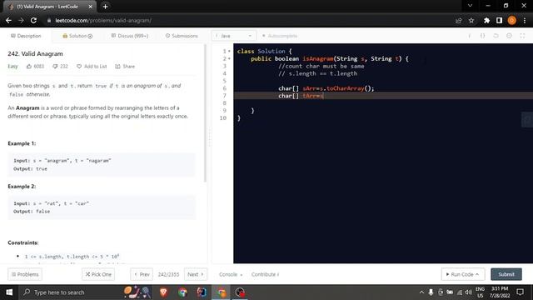Image resolution: width=533 pixels, height=300 pixels.
Task: Click the Run Code button
Action: click(x=463, y=274)
